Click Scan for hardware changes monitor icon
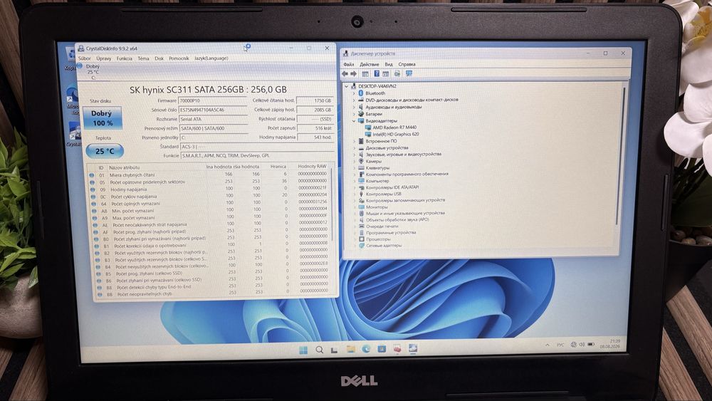This screenshot has height=401, width=712. click(x=409, y=73)
